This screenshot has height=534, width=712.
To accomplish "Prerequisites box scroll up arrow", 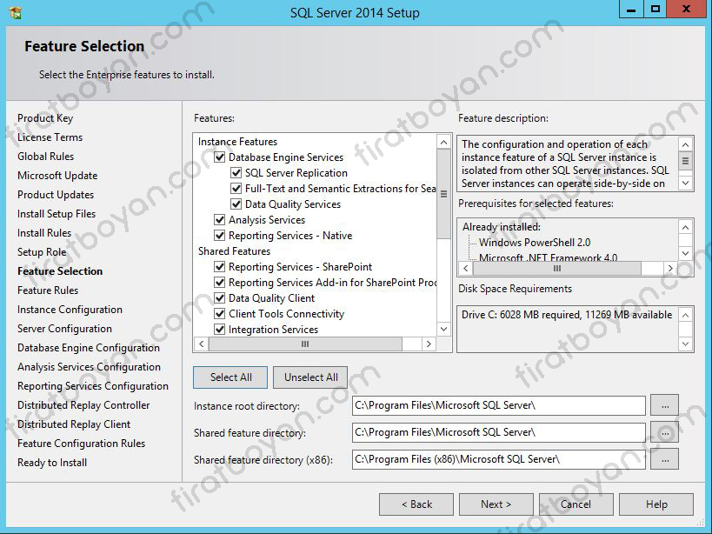I will 686,227.
